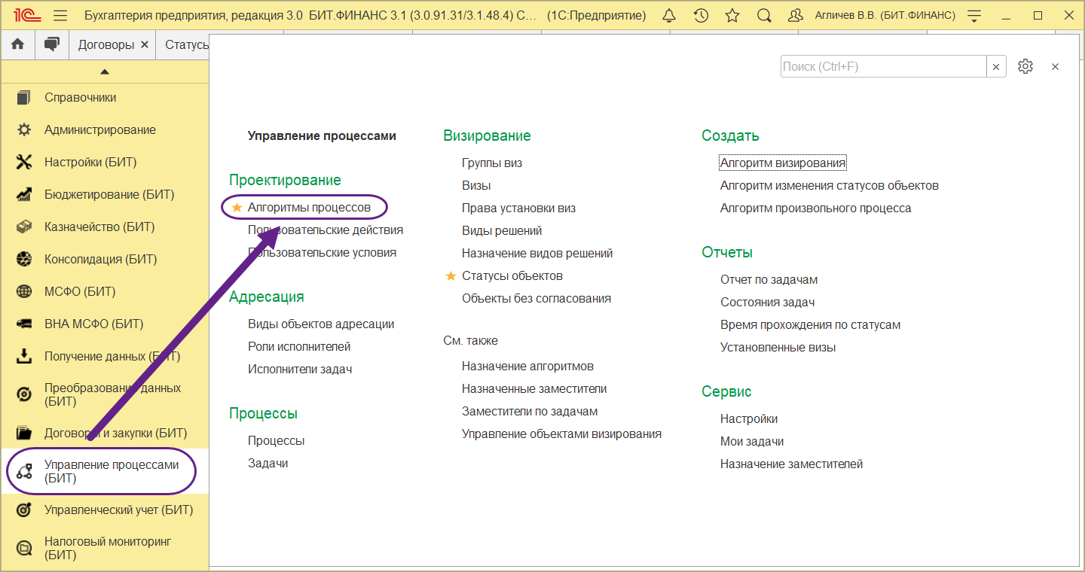Click the Справочники books icon

coord(24,98)
